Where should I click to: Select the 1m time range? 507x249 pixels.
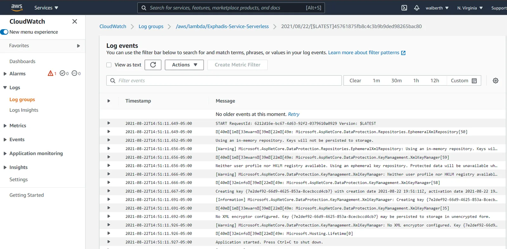pyautogui.click(x=376, y=81)
